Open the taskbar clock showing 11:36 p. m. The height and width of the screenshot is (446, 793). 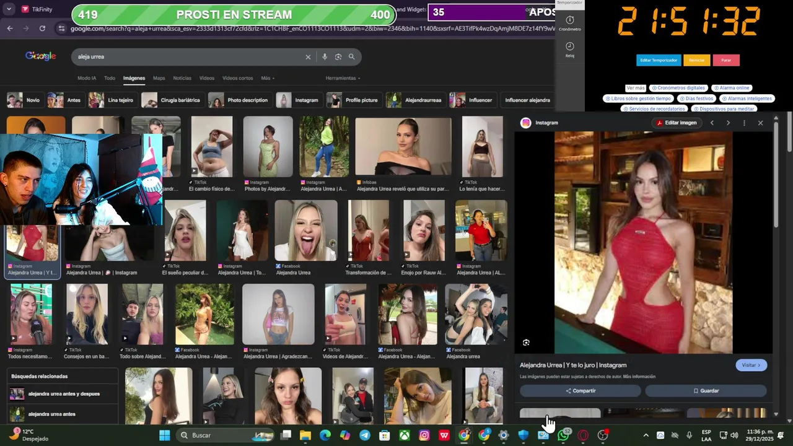[x=760, y=435]
